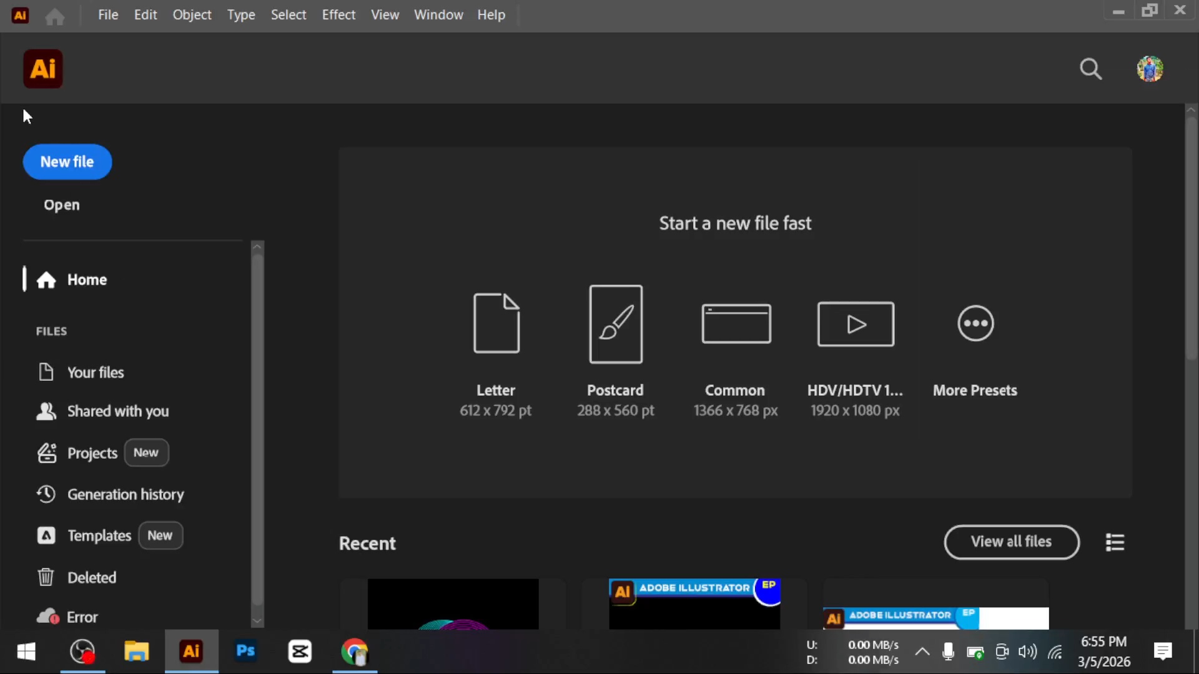Viewport: 1199px width, 674px height.
Task: Show hidden system tray icons
Action: [x=922, y=652]
